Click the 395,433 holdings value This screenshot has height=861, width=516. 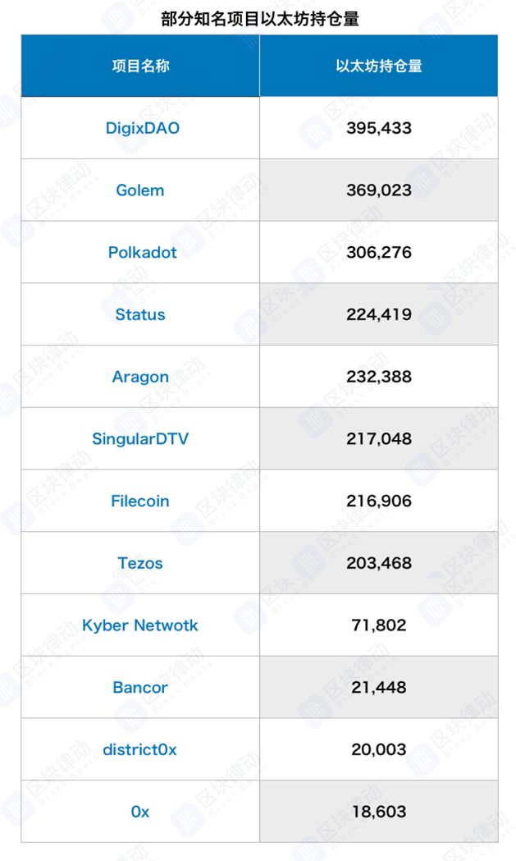[x=378, y=128]
